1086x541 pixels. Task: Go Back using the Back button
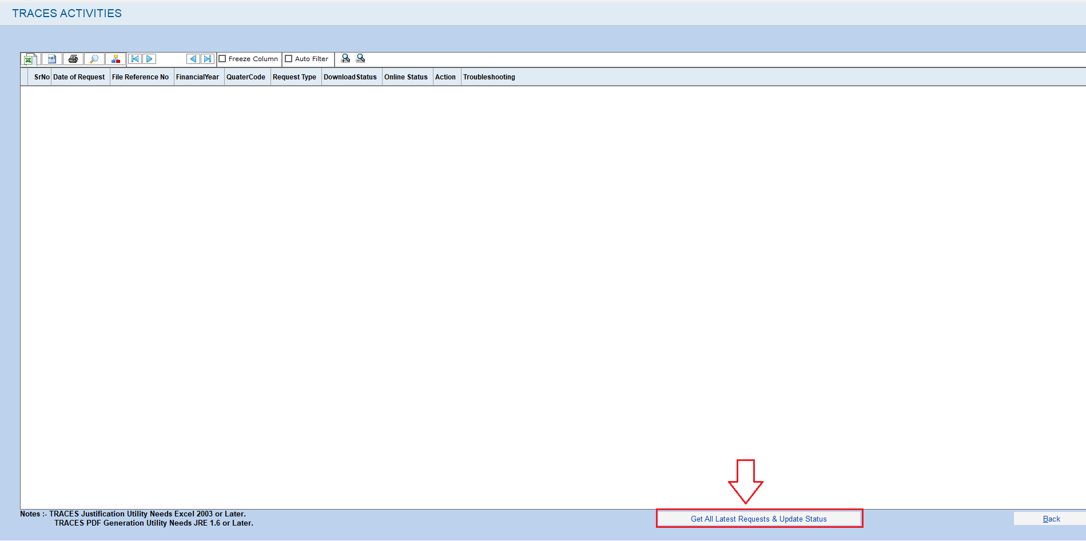(1051, 519)
